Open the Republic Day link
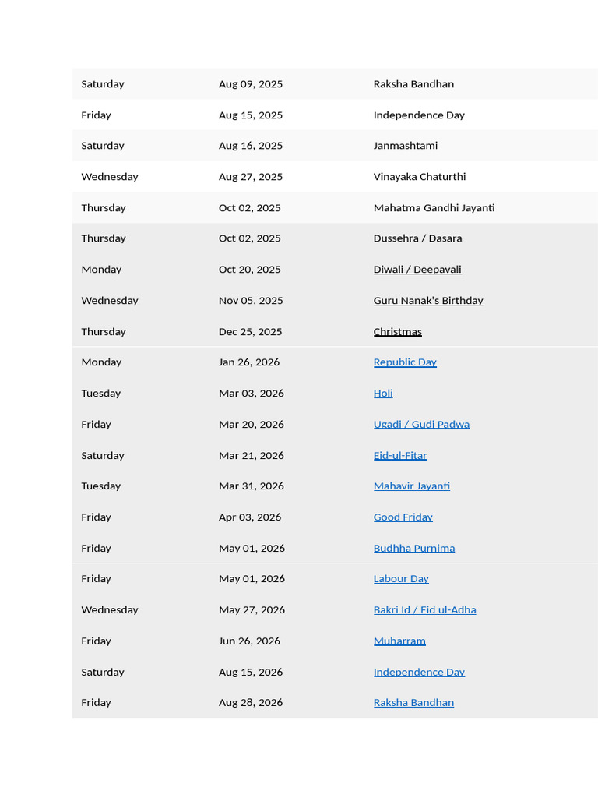Screen dimensions: 598x798 pos(405,362)
